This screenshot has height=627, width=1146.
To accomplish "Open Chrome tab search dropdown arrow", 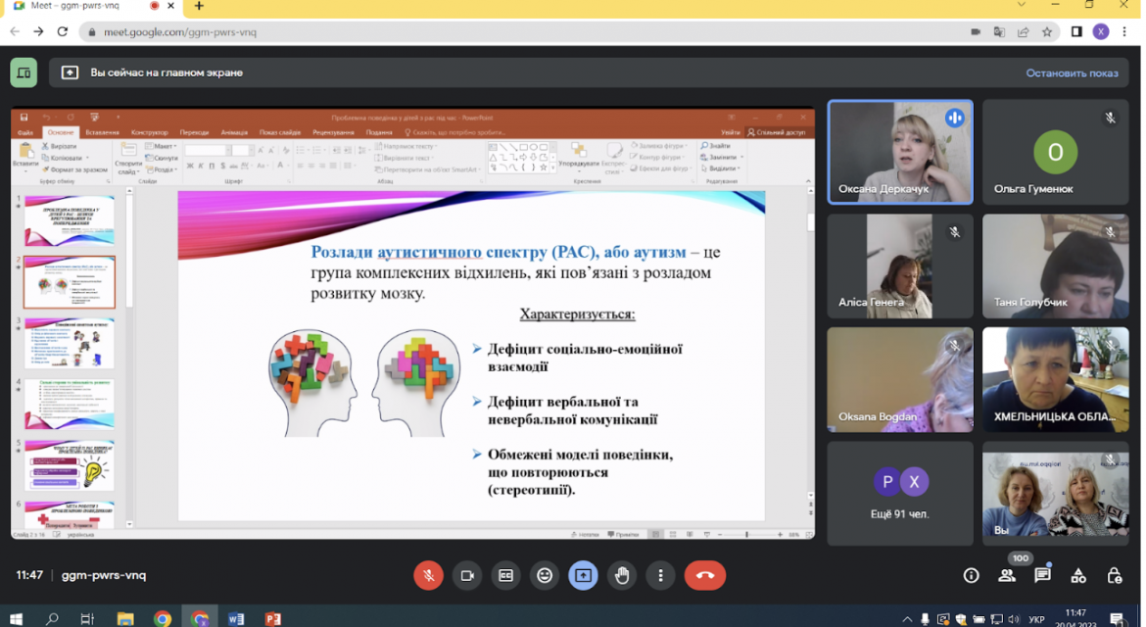I will point(1021,5).
